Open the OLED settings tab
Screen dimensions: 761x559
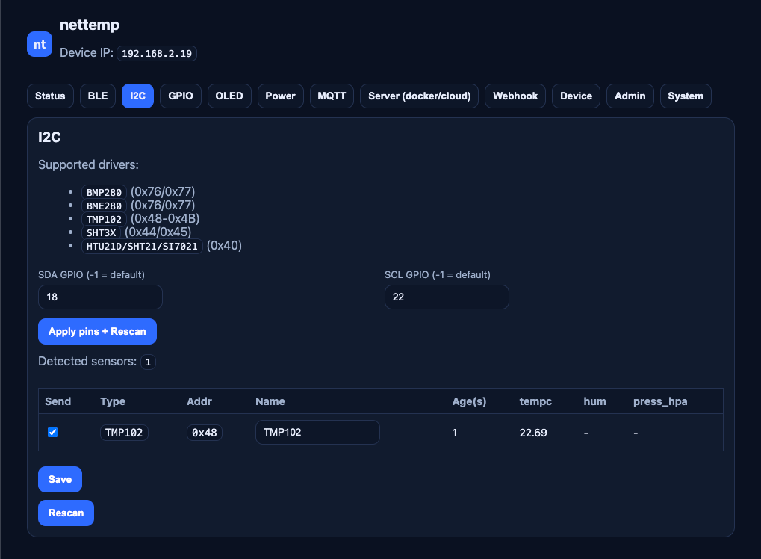(229, 96)
